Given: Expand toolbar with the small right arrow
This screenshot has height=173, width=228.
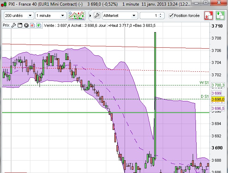Looking at the screenshot, I should [x=90, y=16].
